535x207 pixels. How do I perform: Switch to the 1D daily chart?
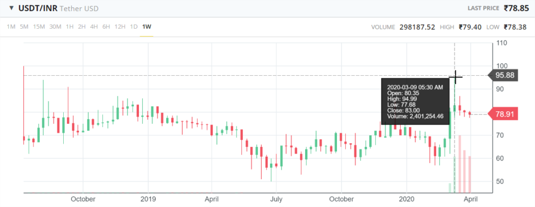(134, 27)
